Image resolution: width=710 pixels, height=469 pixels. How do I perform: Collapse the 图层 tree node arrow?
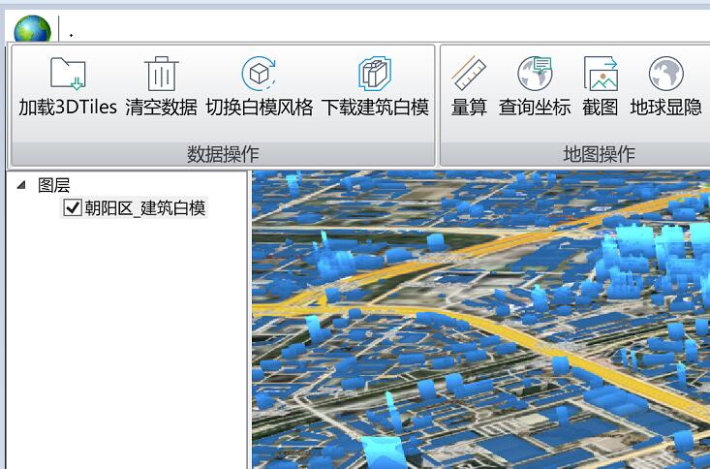point(21,185)
